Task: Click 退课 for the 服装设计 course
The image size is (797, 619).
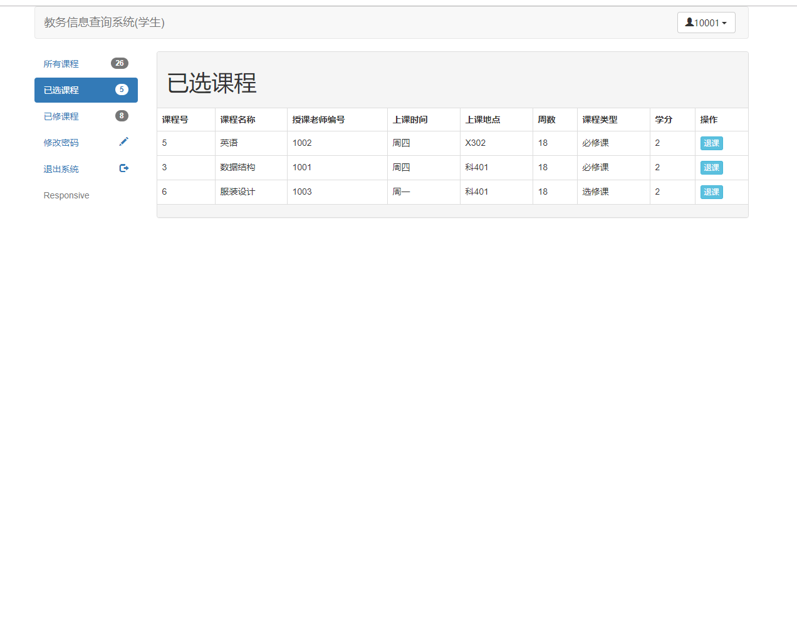Action: coord(711,192)
